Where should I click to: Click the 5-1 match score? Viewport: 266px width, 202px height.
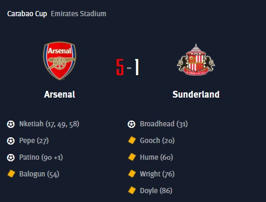[128, 67]
